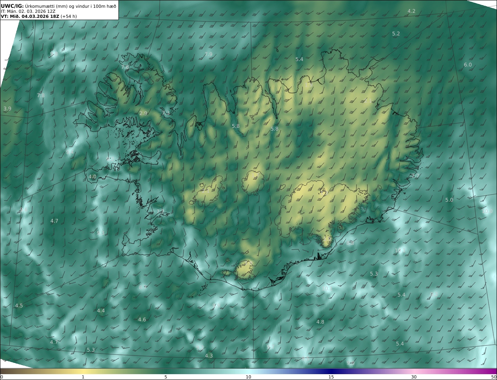Click the colorbar tick label '50'
The height and width of the screenshot is (380, 497).
coord(494,377)
